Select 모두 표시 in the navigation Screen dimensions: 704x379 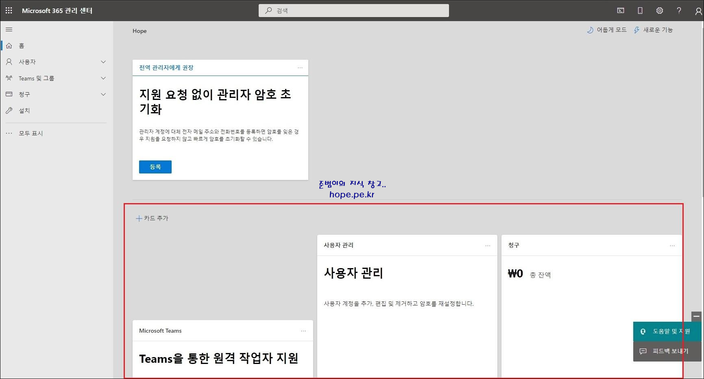(57, 133)
